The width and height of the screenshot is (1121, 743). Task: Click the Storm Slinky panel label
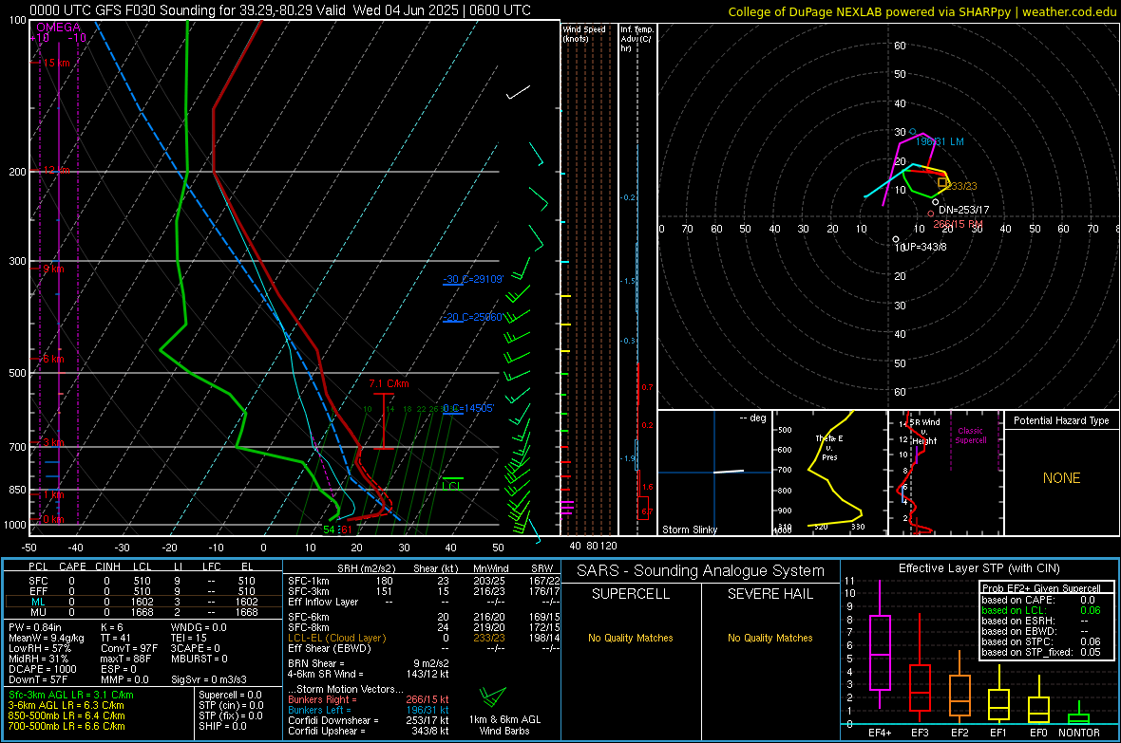(x=689, y=529)
